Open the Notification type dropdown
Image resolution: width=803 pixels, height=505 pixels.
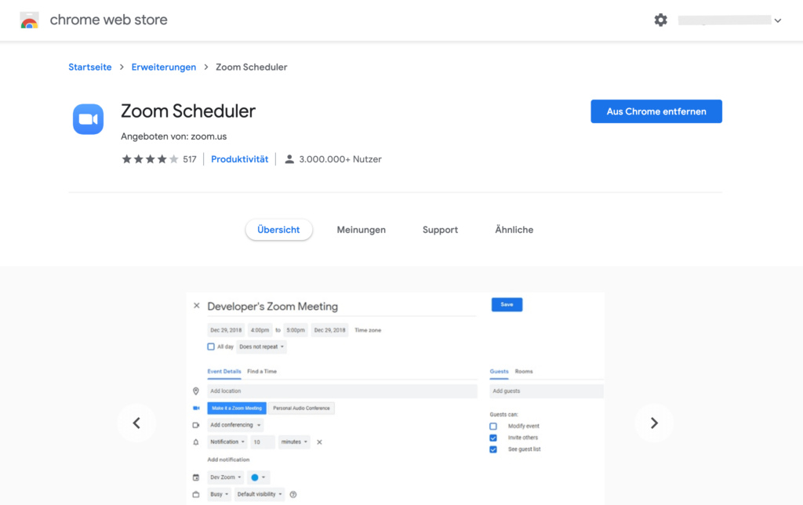(x=227, y=442)
